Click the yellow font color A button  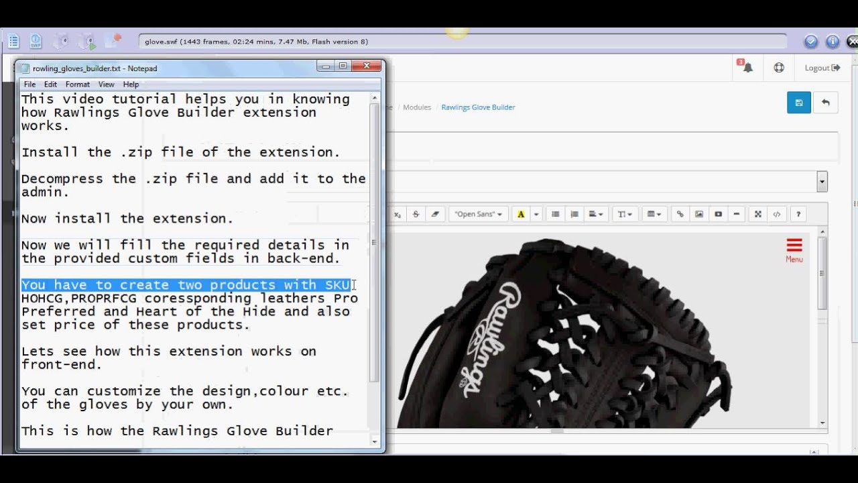pyautogui.click(x=521, y=214)
